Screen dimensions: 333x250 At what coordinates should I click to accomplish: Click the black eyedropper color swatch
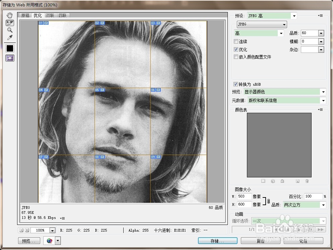pos(10,49)
